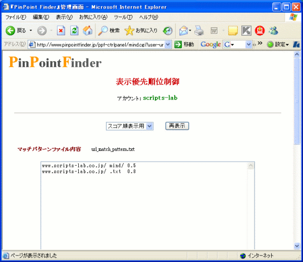The width and height of the screenshot is (303, 262).
Task: Open the back button history dropdown arrow
Action: click(31, 30)
